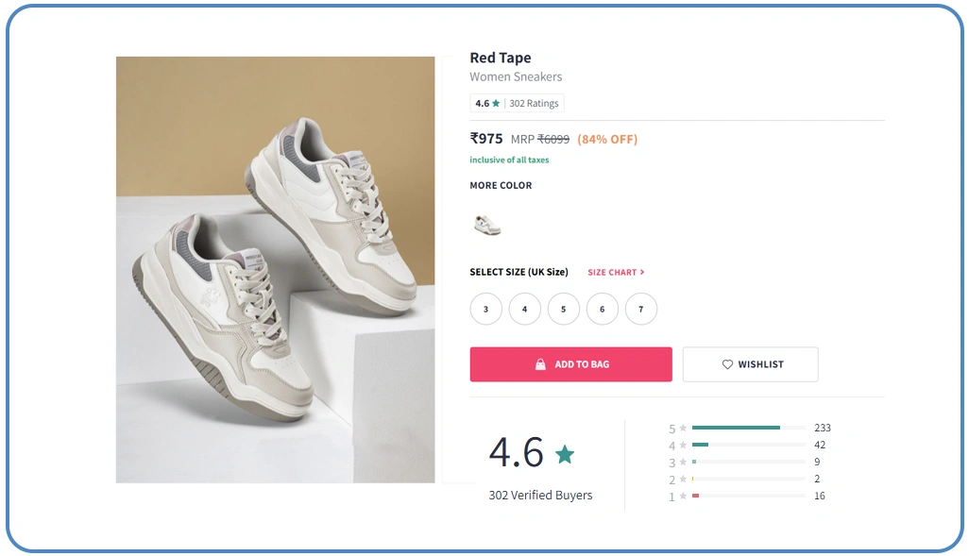The width and height of the screenshot is (969, 556).
Task: Add the sneakers to Wishlist
Action: pyautogui.click(x=751, y=364)
